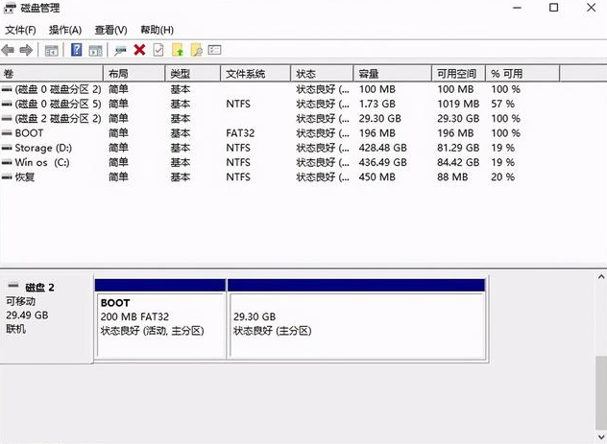Select the Storage (D:) volume row
Screen dimensions: 607x444
click(279, 148)
